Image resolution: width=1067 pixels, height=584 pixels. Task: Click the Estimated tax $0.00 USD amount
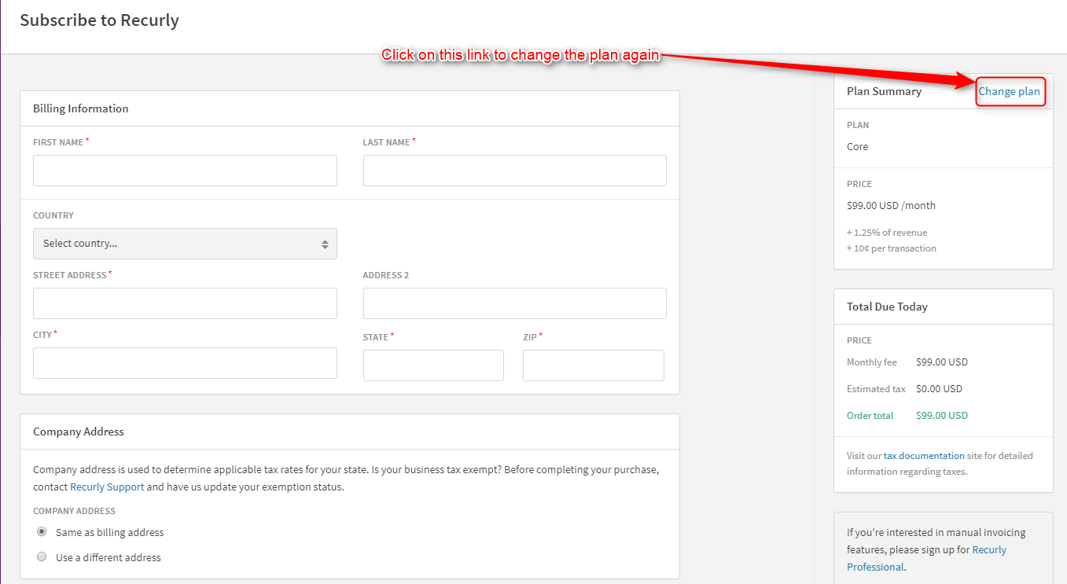(939, 389)
